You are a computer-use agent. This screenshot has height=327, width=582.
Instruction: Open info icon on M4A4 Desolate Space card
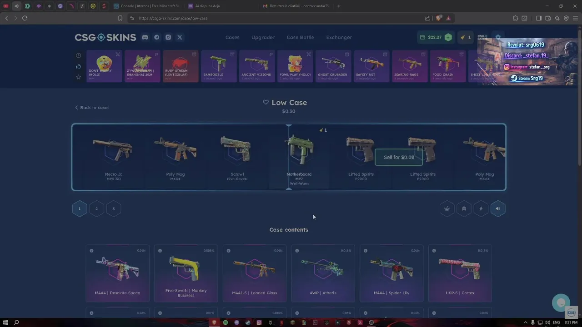click(x=91, y=251)
